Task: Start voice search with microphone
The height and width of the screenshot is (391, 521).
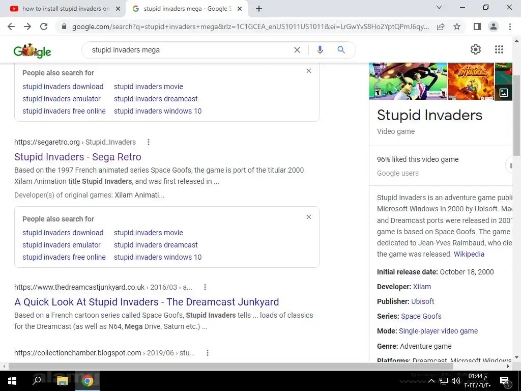Action: click(320, 50)
